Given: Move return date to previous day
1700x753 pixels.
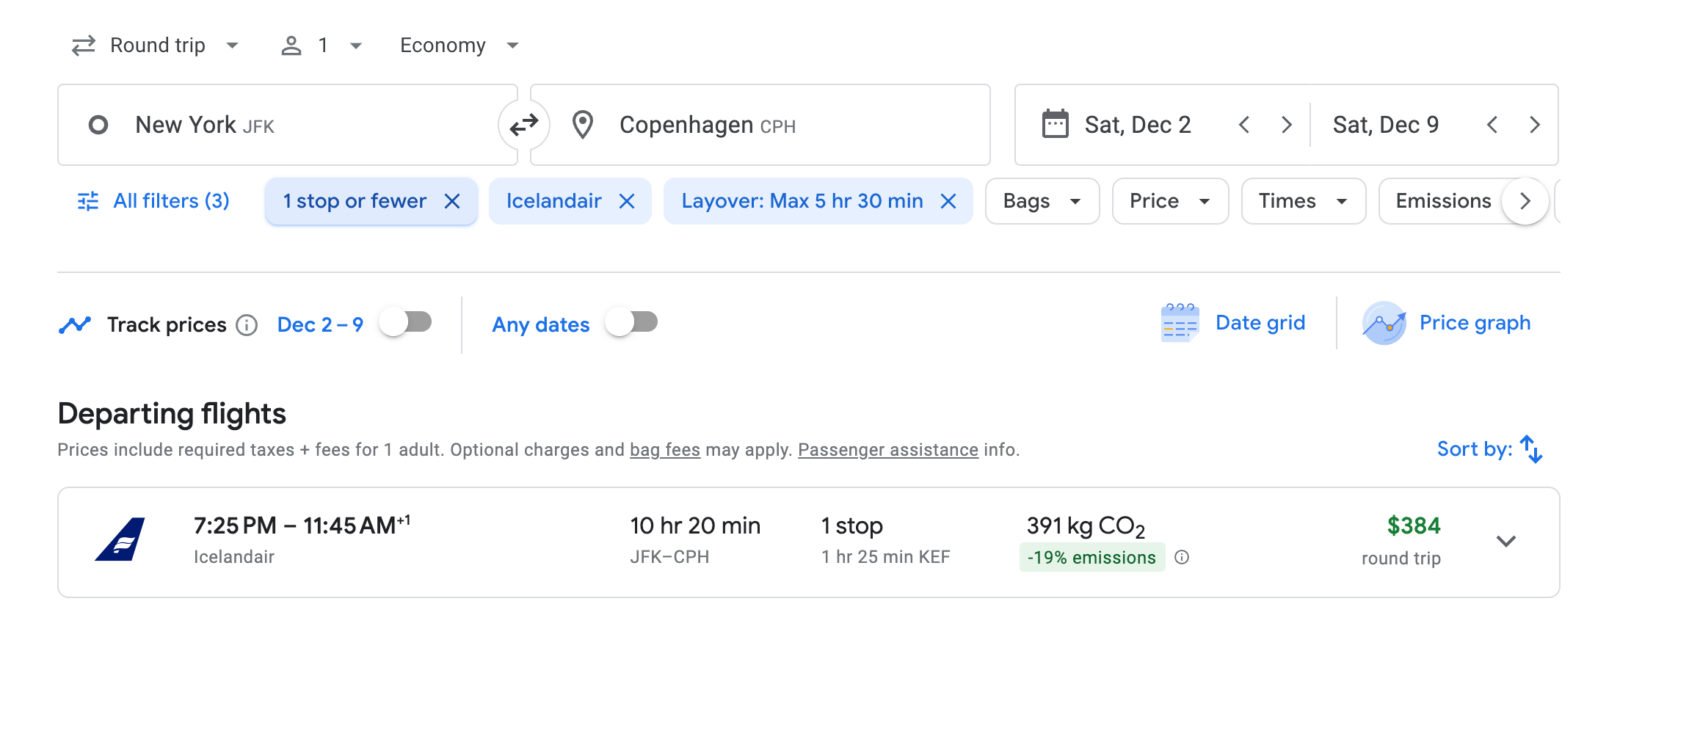Looking at the screenshot, I should (1492, 125).
